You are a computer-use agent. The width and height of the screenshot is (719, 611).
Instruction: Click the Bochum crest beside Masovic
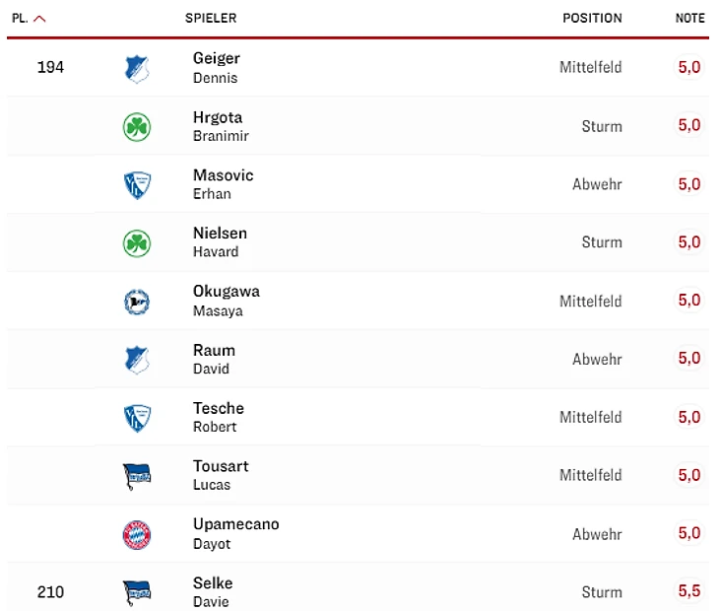tap(137, 185)
